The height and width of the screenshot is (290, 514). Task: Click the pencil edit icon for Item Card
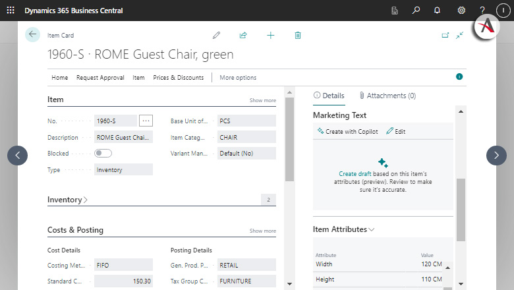[216, 35]
